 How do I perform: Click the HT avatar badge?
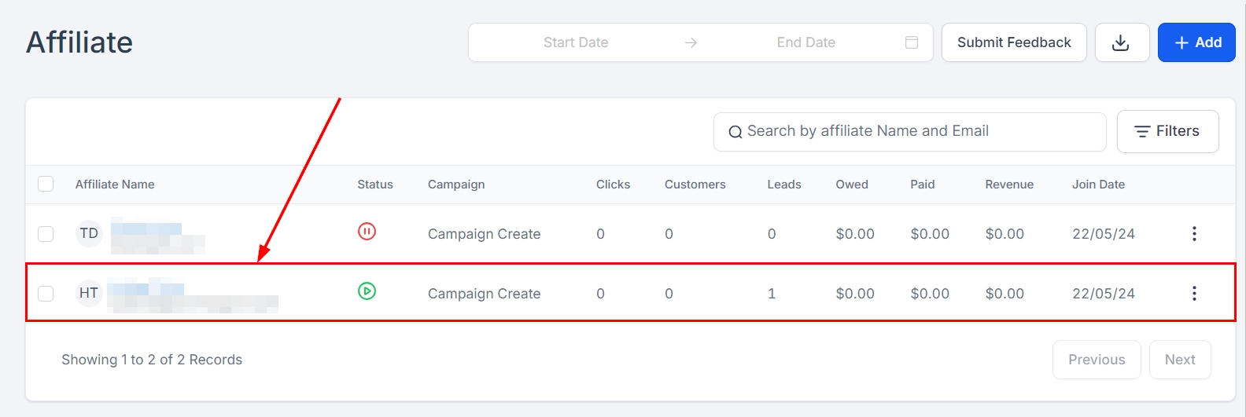coord(89,293)
